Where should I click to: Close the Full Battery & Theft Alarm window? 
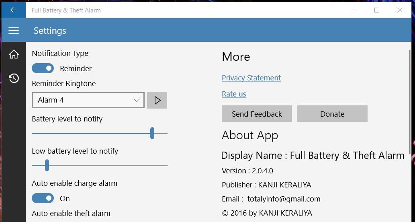coord(400,10)
